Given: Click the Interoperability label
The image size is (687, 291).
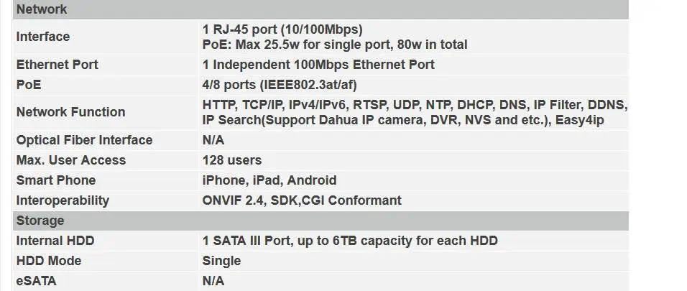Looking at the screenshot, I should pos(63,200).
